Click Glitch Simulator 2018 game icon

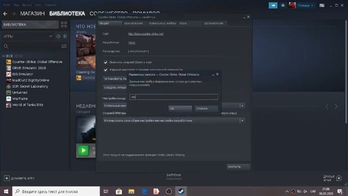[9, 68]
